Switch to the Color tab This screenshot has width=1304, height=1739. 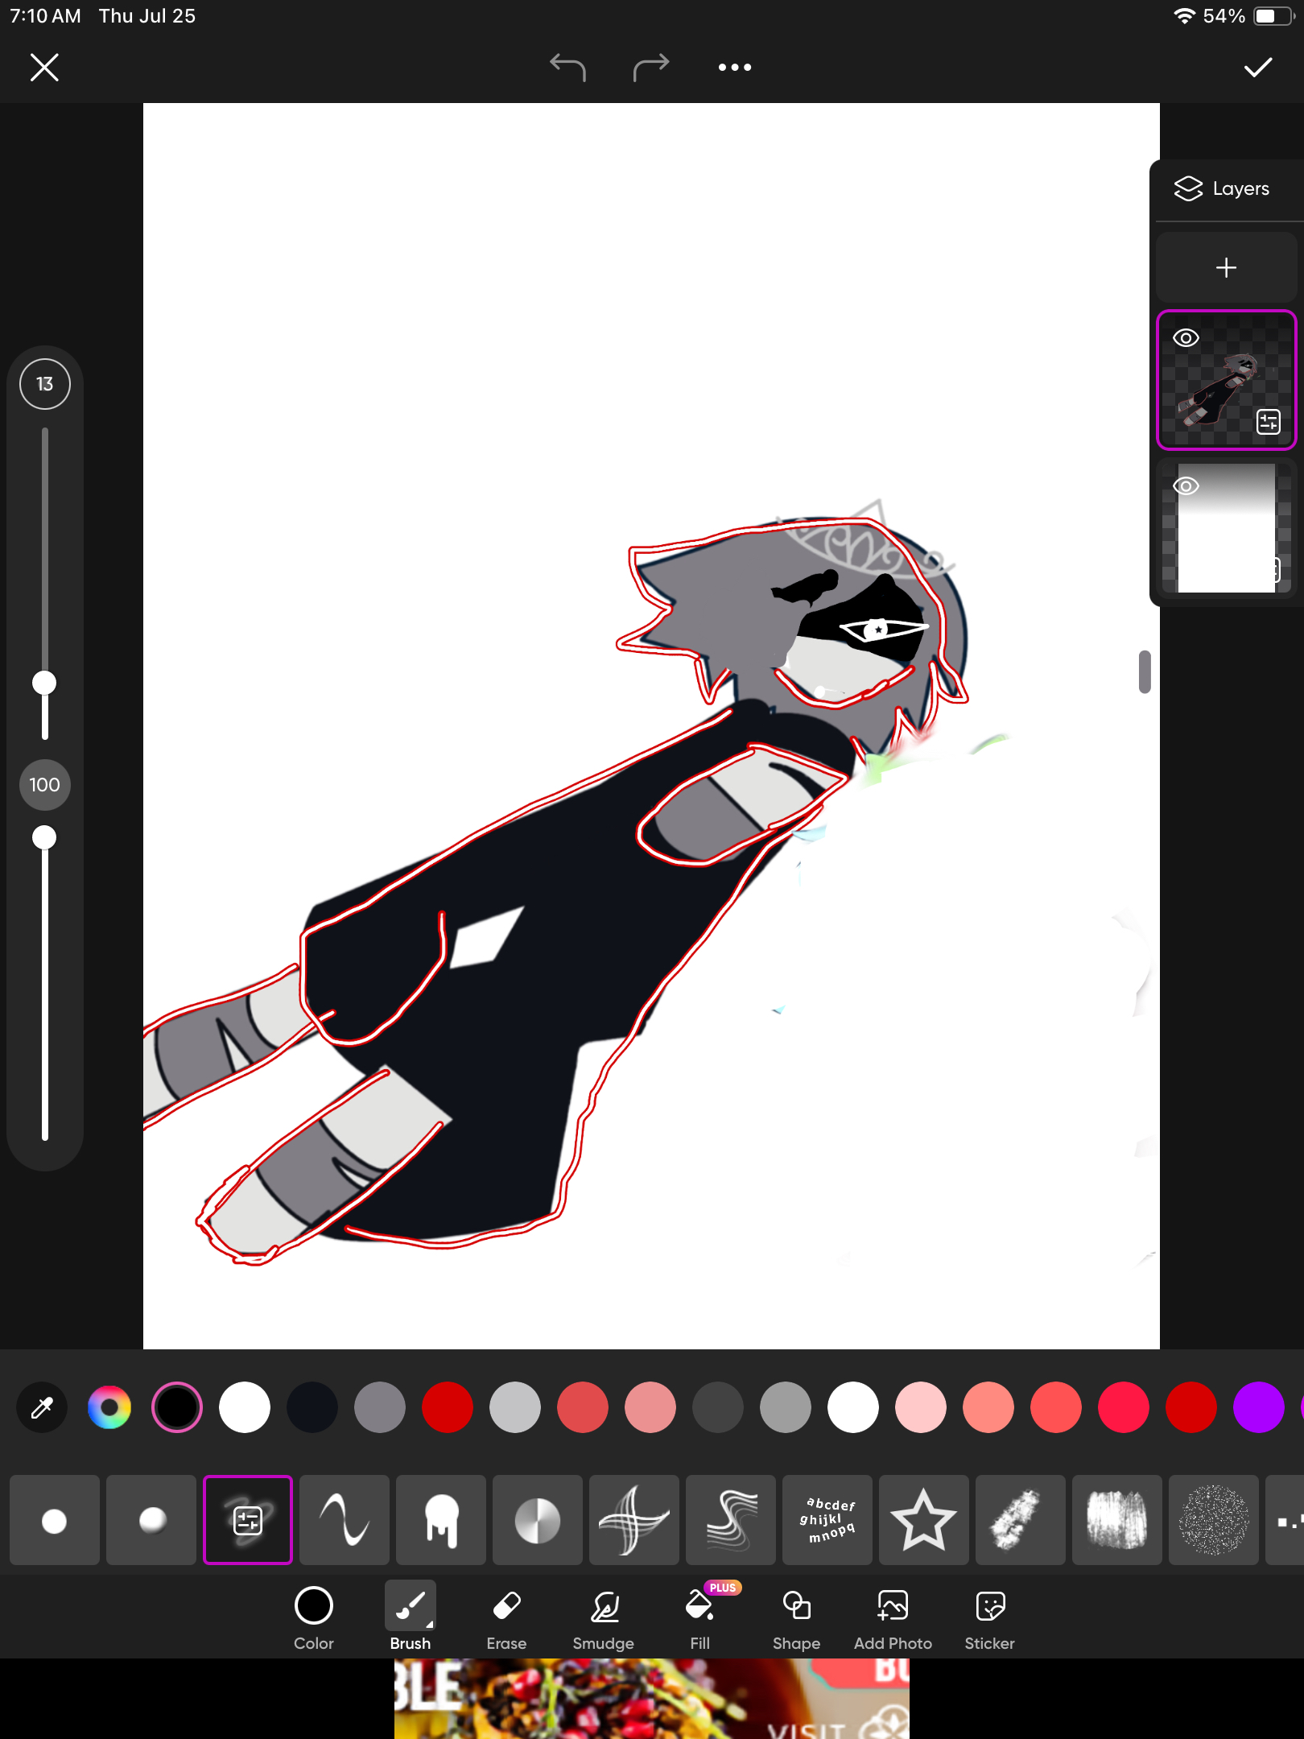tap(313, 1617)
